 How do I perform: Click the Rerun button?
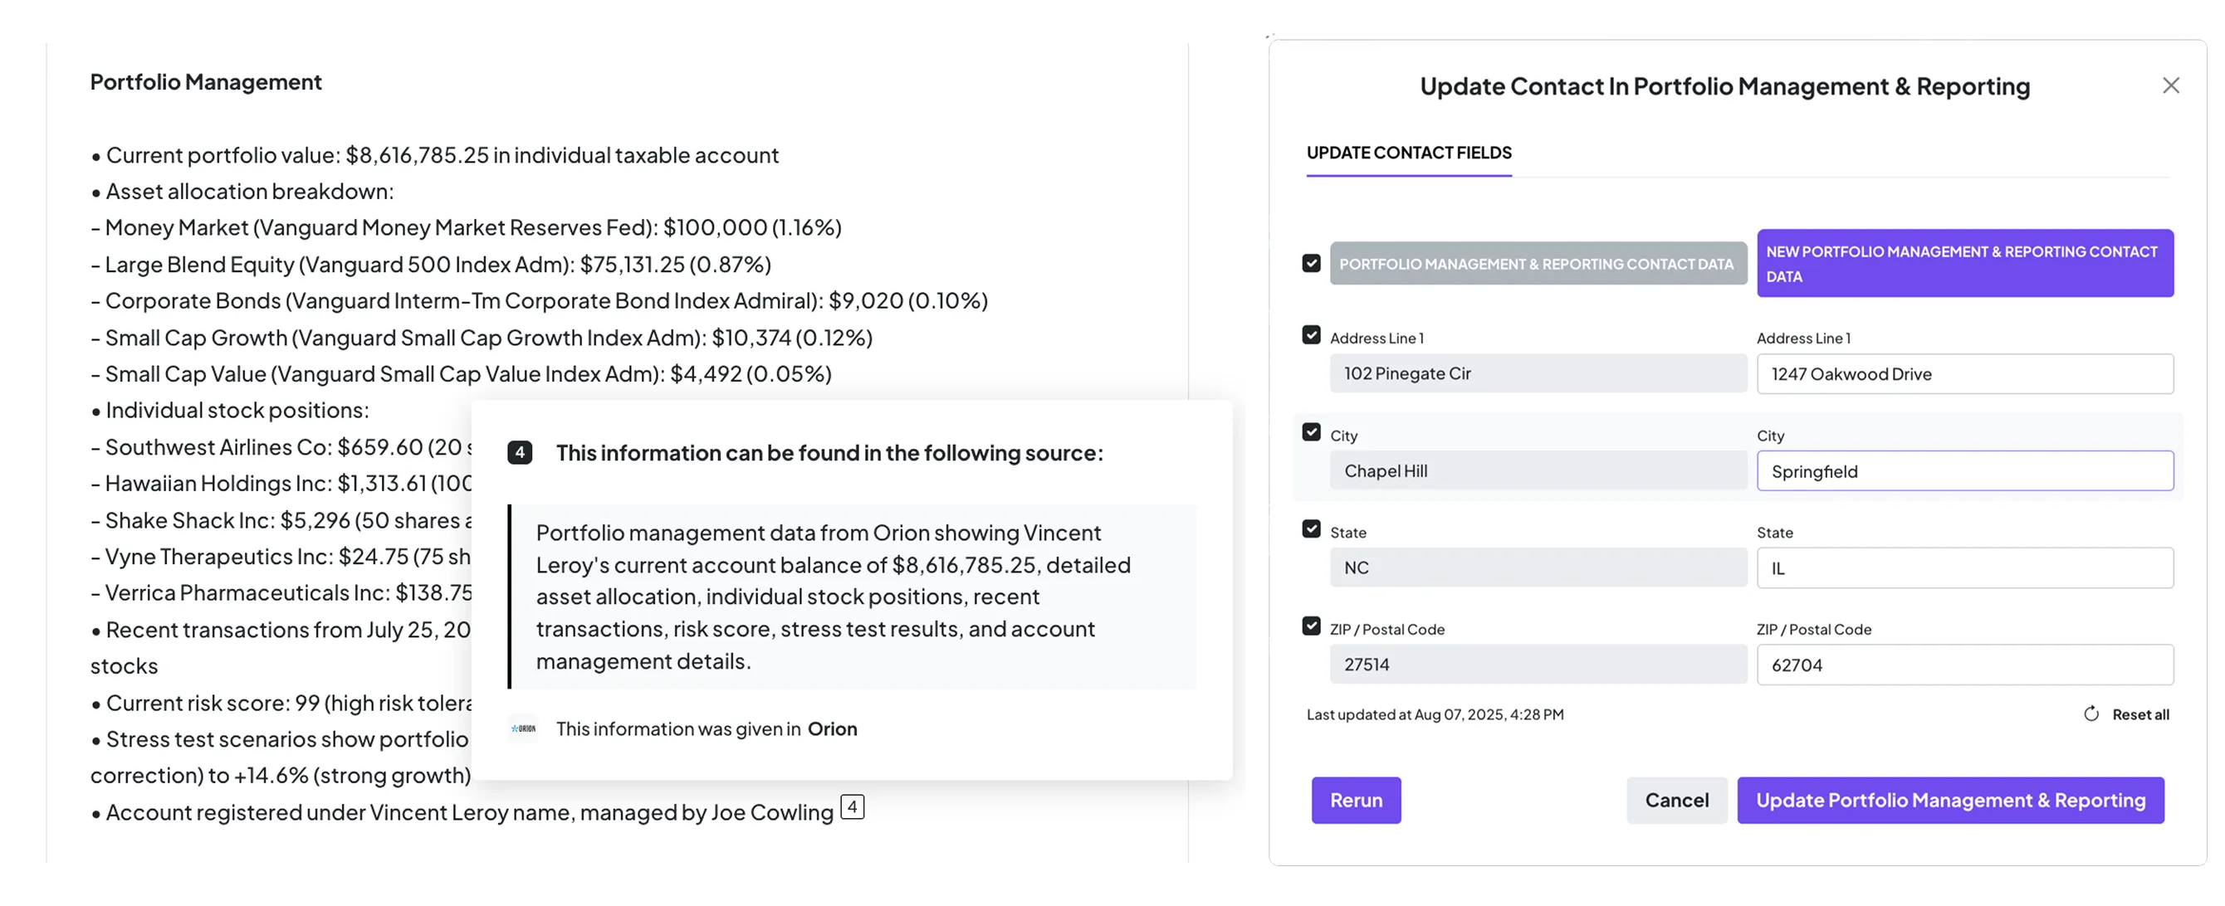pos(1356,800)
